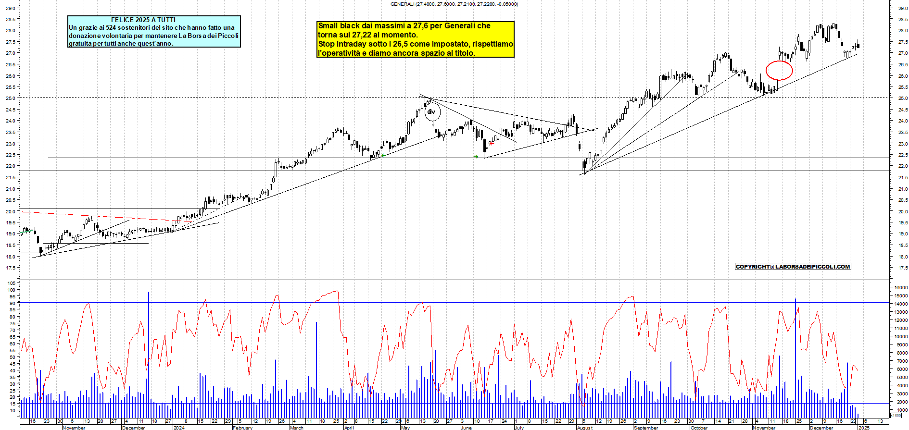Click the circled 'div' dividend marker

pyautogui.click(x=432, y=112)
